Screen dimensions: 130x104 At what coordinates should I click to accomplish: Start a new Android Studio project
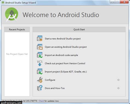coord(63,39)
